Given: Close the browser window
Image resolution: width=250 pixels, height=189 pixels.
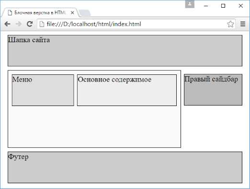Looking at the screenshot, I should 241,6.
